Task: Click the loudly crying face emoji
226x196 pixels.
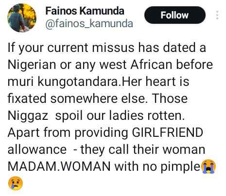Action: [208, 166]
